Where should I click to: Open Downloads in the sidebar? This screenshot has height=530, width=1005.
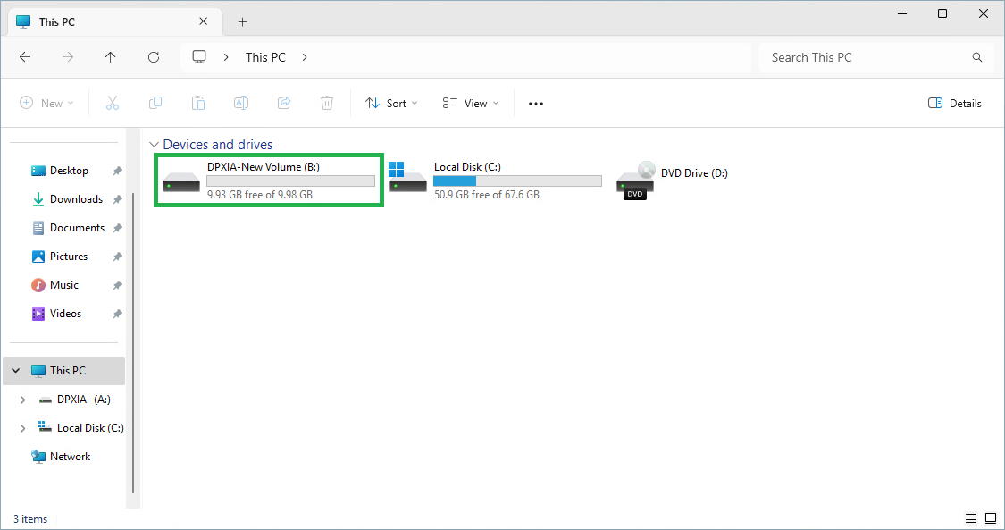point(76,199)
